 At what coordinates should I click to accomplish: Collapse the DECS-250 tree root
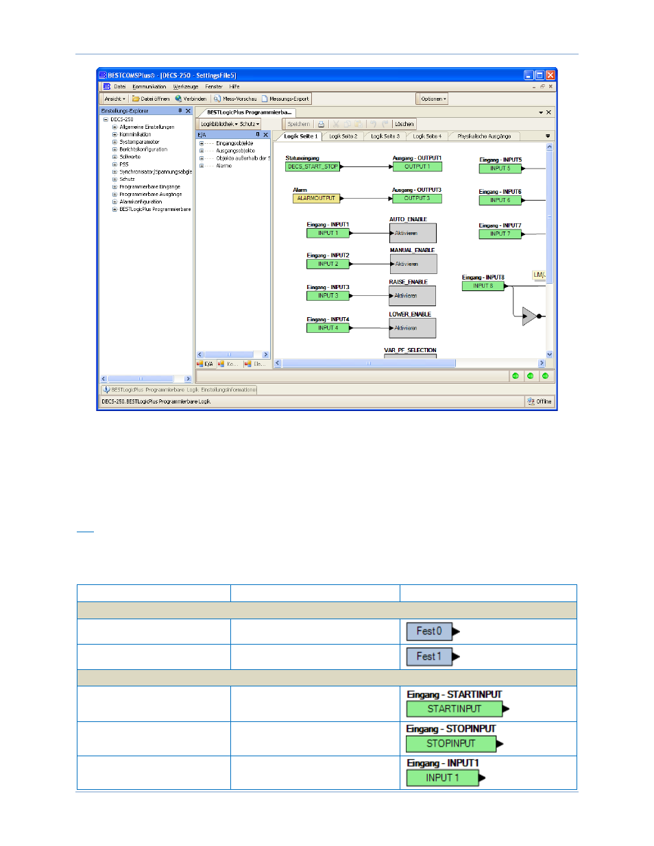coord(106,119)
